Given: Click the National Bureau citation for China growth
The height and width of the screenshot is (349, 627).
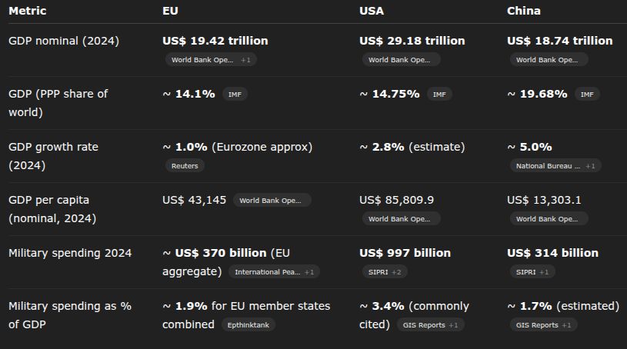Looking at the screenshot, I should [x=555, y=165].
